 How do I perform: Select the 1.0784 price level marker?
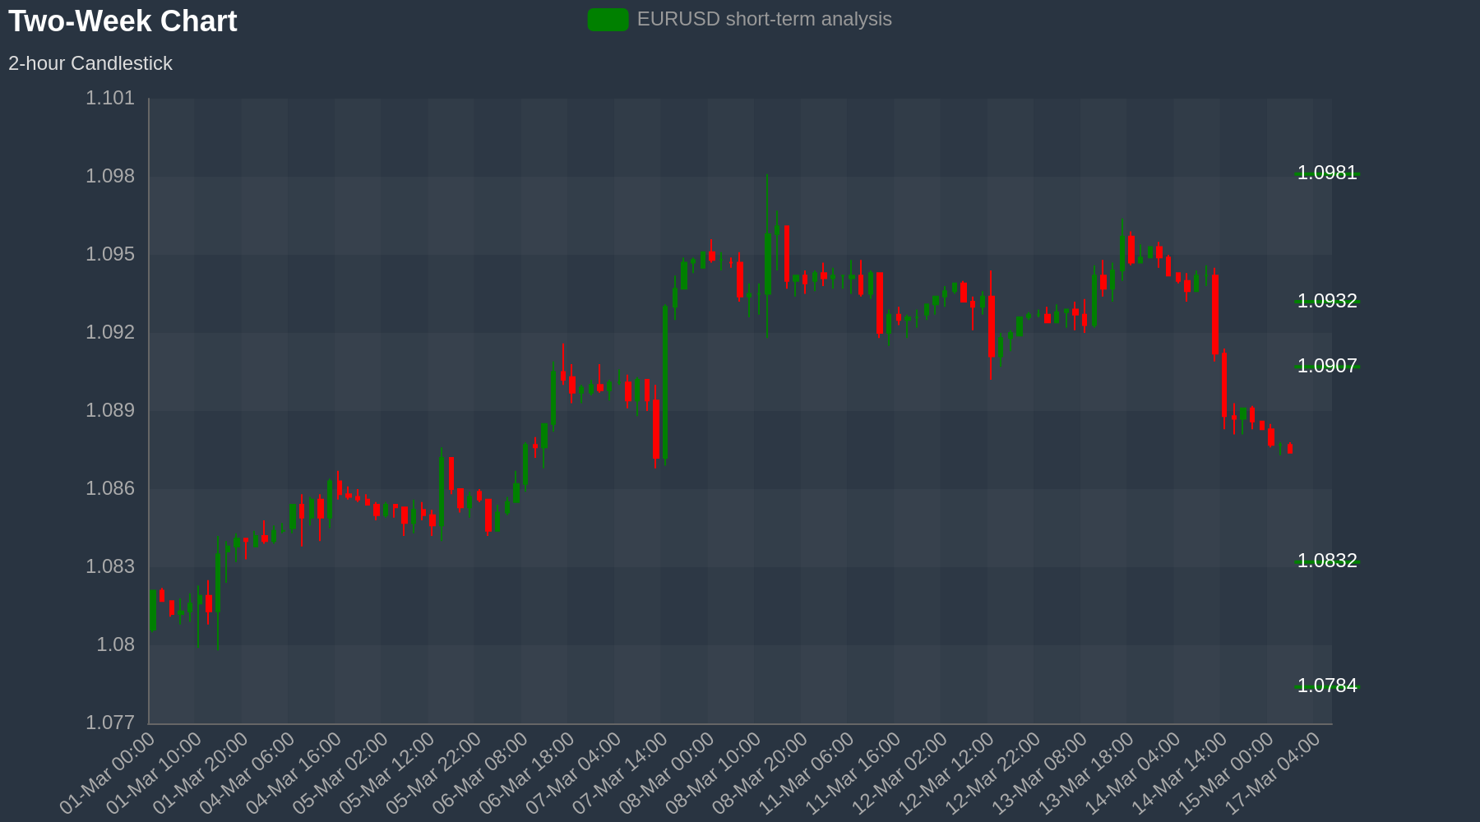[1327, 686]
